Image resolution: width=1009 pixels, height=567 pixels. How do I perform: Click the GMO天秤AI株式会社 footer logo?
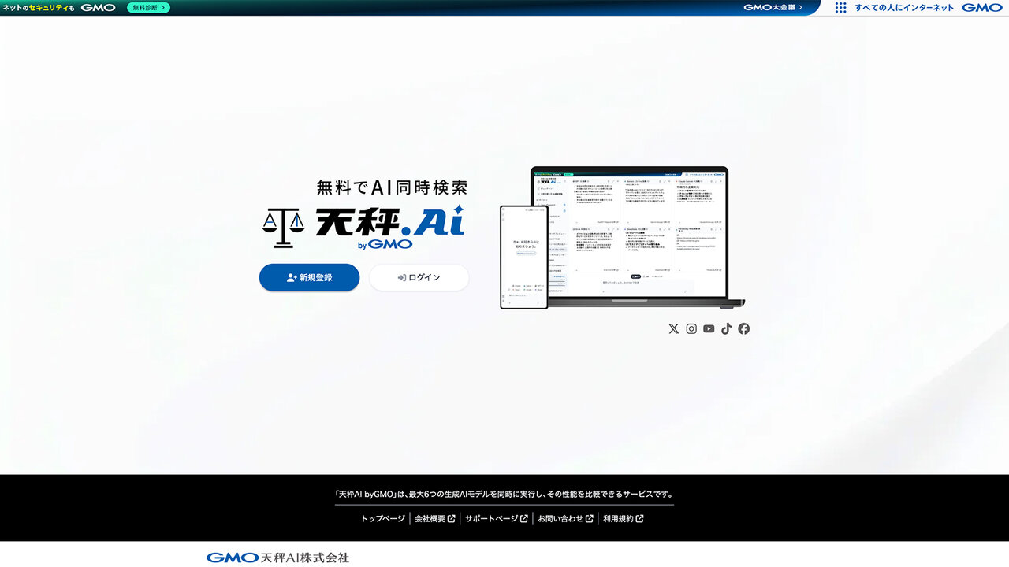277,558
